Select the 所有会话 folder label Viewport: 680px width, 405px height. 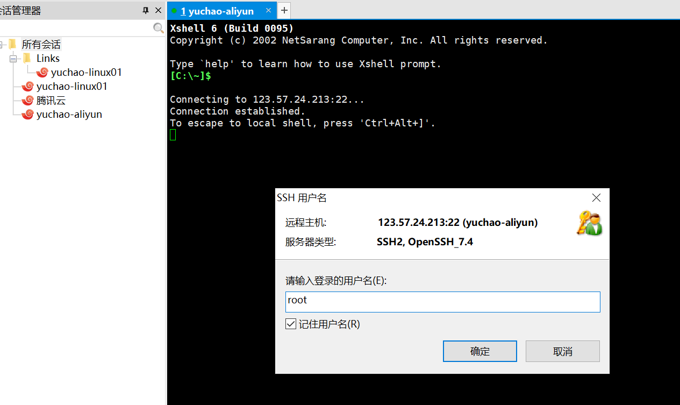click(41, 45)
